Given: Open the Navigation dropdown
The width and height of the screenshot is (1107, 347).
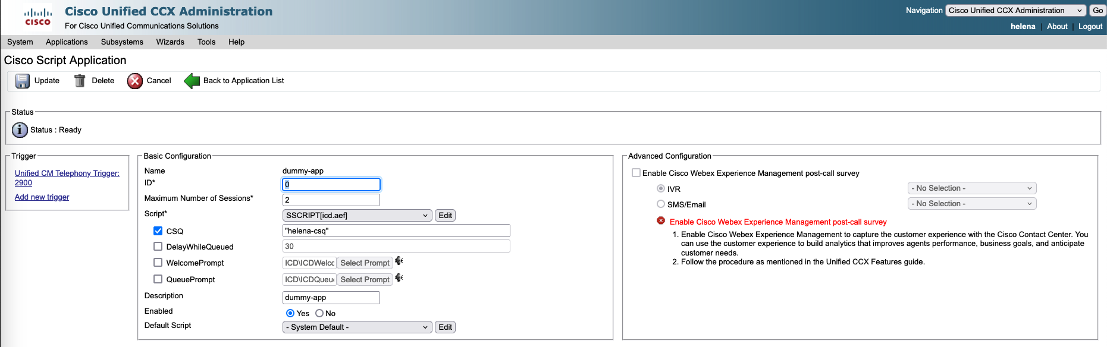Looking at the screenshot, I should tap(1015, 11).
